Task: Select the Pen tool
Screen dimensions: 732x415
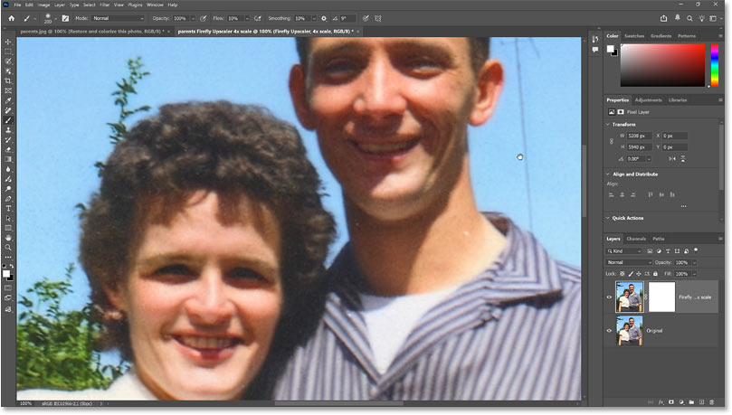Action: point(8,199)
